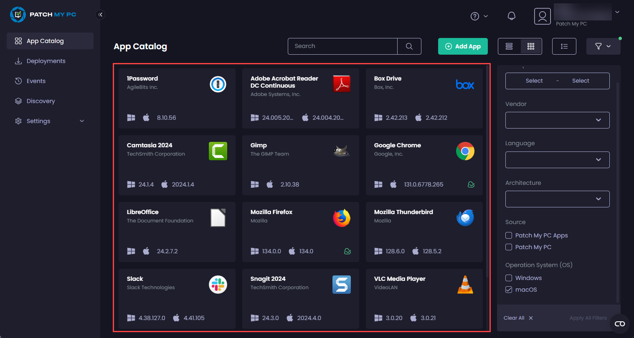Open the Architecture dropdown
This screenshot has width=634, height=338.
[557, 199]
